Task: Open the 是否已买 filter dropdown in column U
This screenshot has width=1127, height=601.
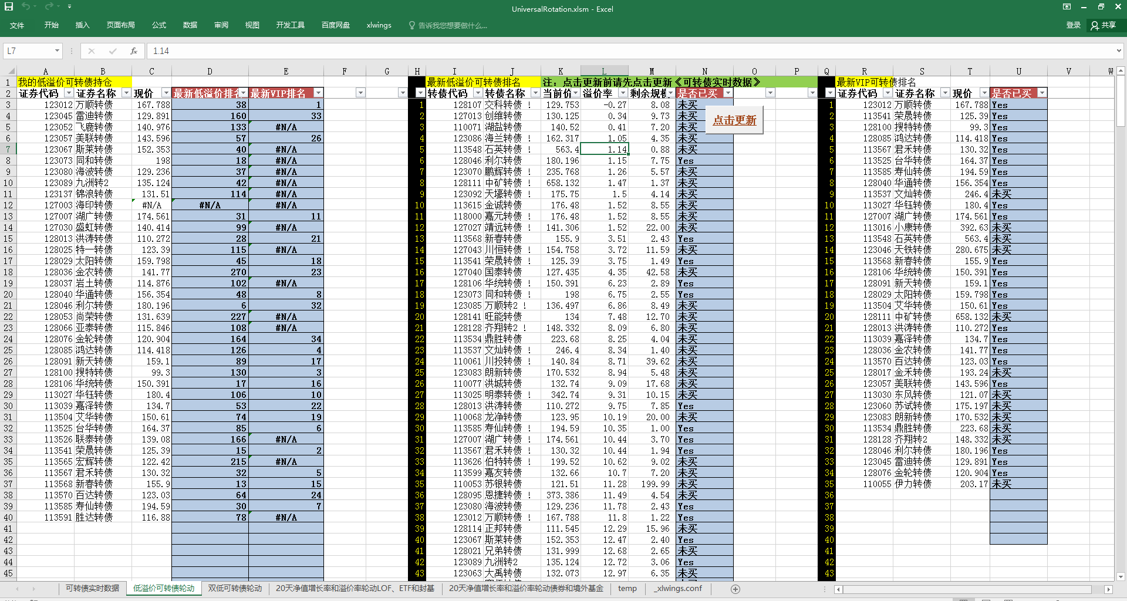Action: tap(1042, 93)
